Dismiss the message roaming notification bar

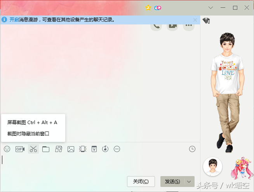pos(195,20)
